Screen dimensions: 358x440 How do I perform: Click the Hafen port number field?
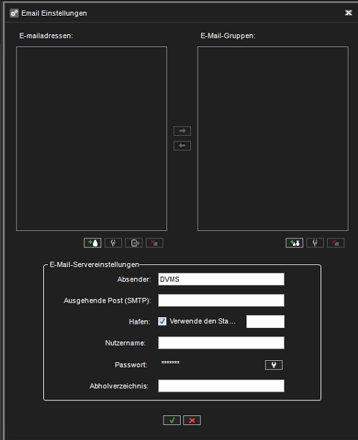coord(265,321)
